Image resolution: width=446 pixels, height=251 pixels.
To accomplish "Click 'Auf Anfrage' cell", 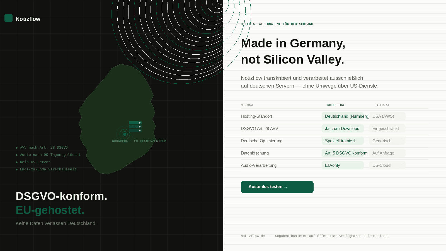I will [x=387, y=153].
